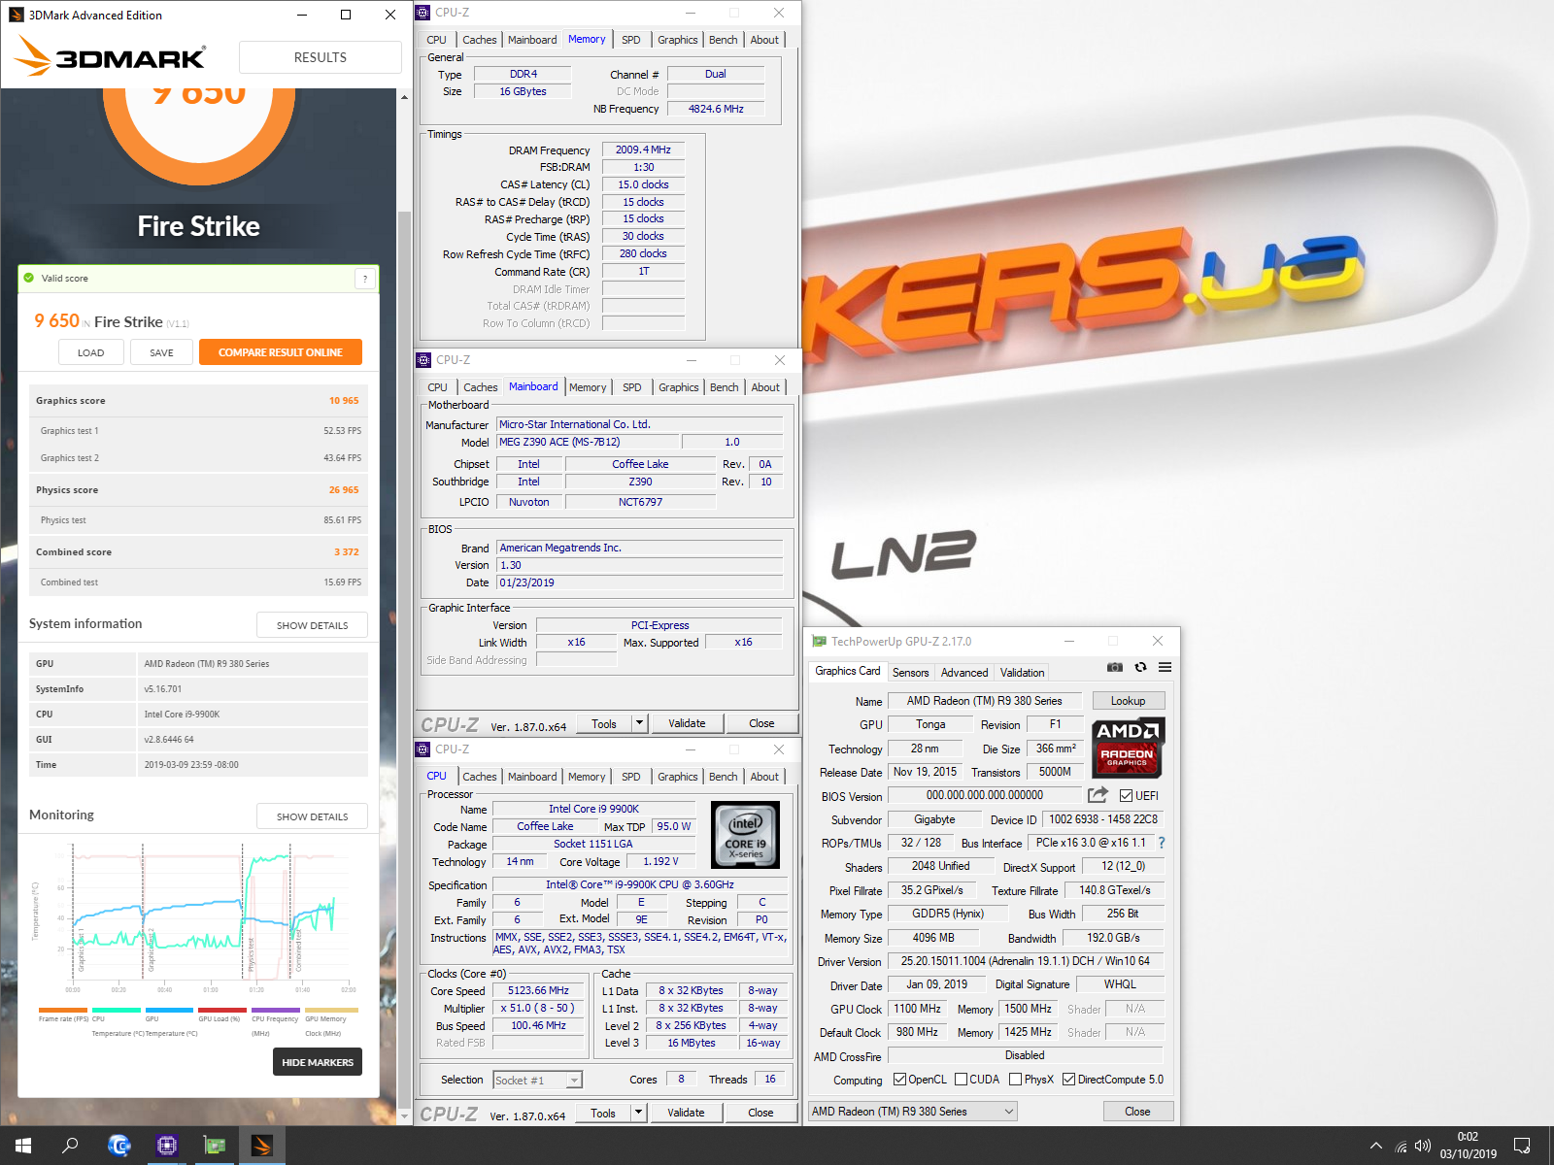Click the question mark beside Valid score
The height and width of the screenshot is (1165, 1554).
pos(365,279)
